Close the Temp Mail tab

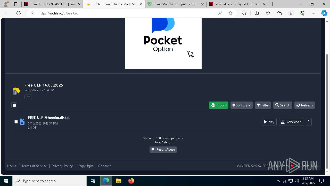(x=202, y=4)
